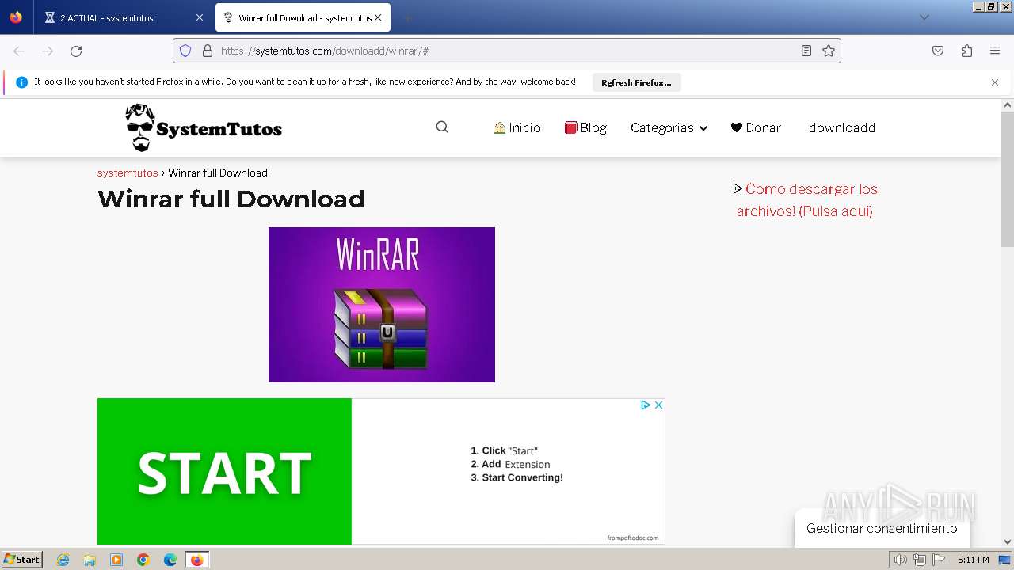The height and width of the screenshot is (570, 1014).
Task: Go to Inicio in the site menu
Action: (517, 127)
